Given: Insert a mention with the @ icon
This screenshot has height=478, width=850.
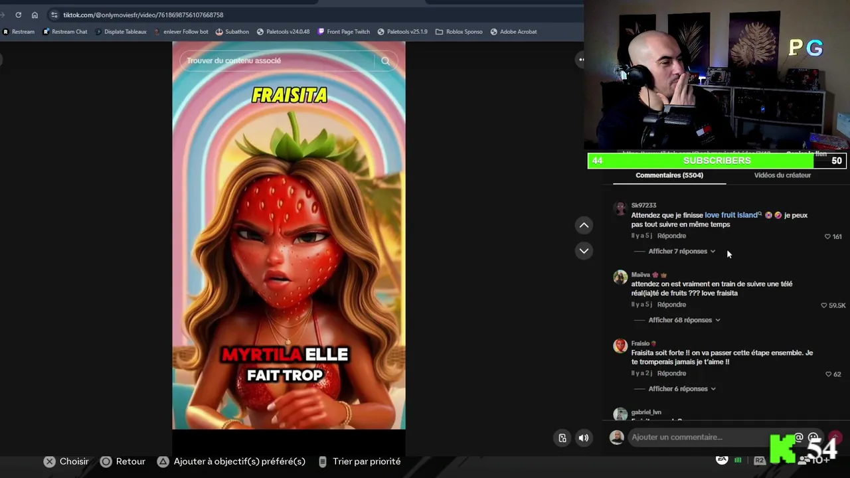Looking at the screenshot, I should (799, 437).
